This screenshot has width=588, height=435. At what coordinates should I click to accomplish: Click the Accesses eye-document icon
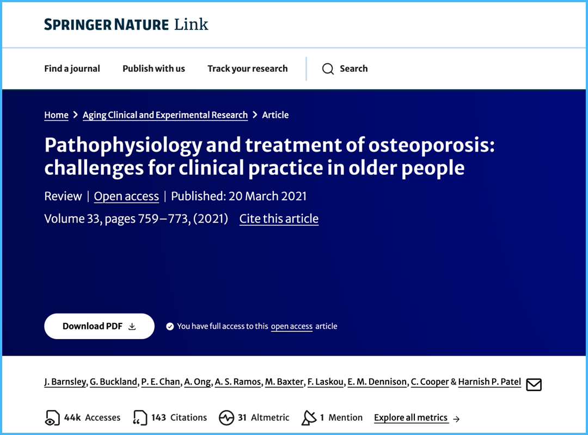[52, 418]
